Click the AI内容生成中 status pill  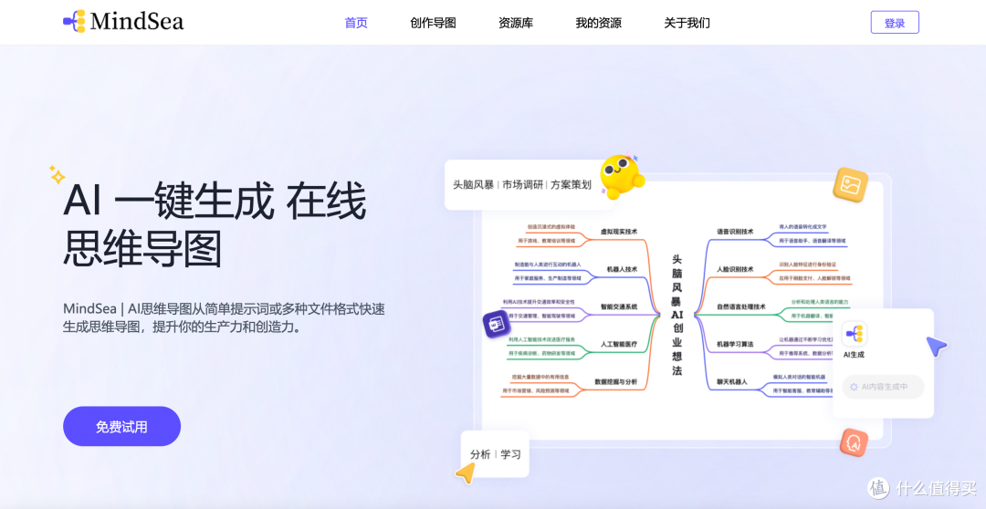click(x=883, y=387)
